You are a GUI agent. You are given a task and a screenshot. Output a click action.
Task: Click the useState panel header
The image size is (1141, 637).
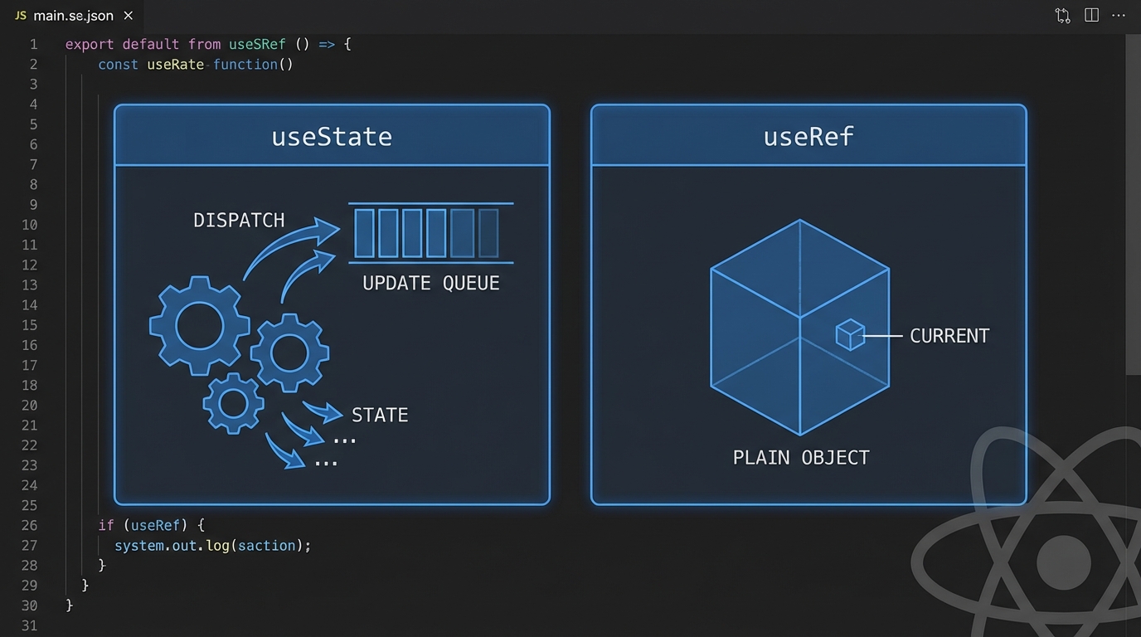tap(332, 136)
